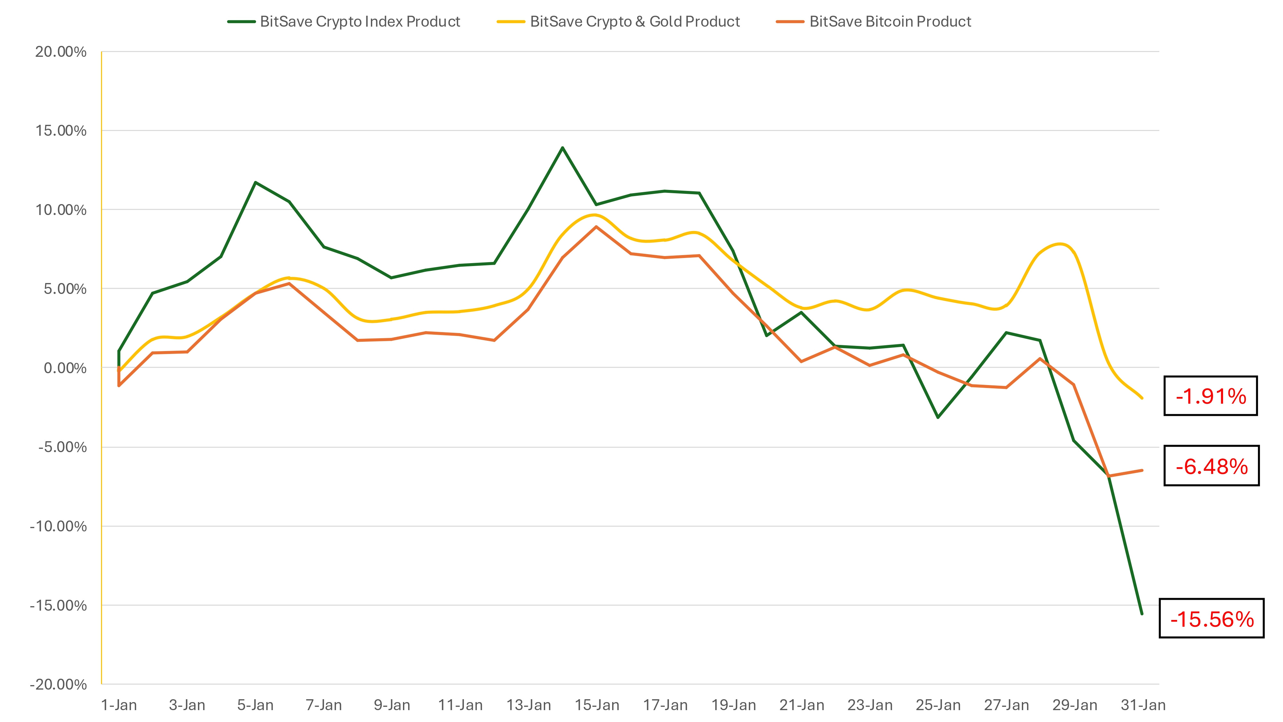Click the -20.00% y-axis label
This screenshot has width=1283, height=722.
[x=58, y=684]
